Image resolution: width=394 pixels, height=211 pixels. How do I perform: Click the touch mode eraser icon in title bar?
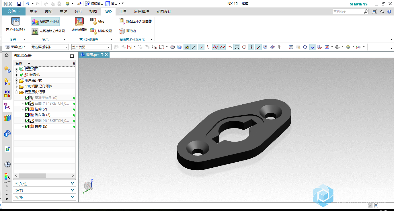click(x=79, y=4)
